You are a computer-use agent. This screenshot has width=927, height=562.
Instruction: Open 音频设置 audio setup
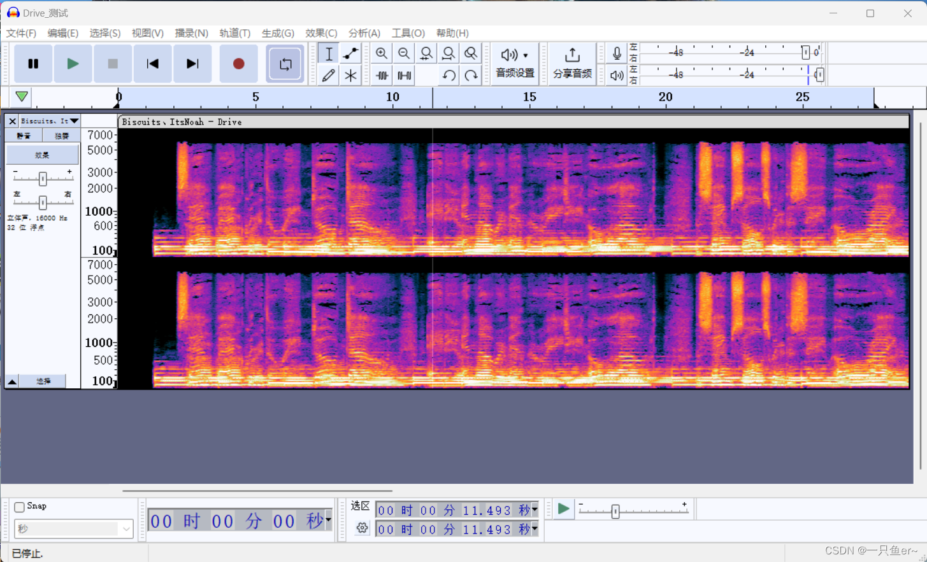coord(515,64)
